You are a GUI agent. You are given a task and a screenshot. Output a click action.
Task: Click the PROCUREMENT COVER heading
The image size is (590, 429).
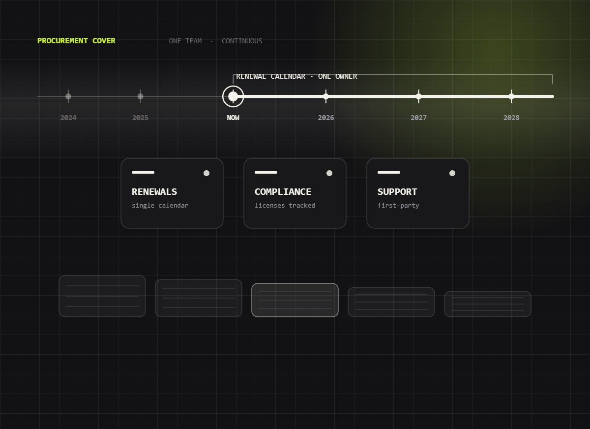(x=76, y=41)
